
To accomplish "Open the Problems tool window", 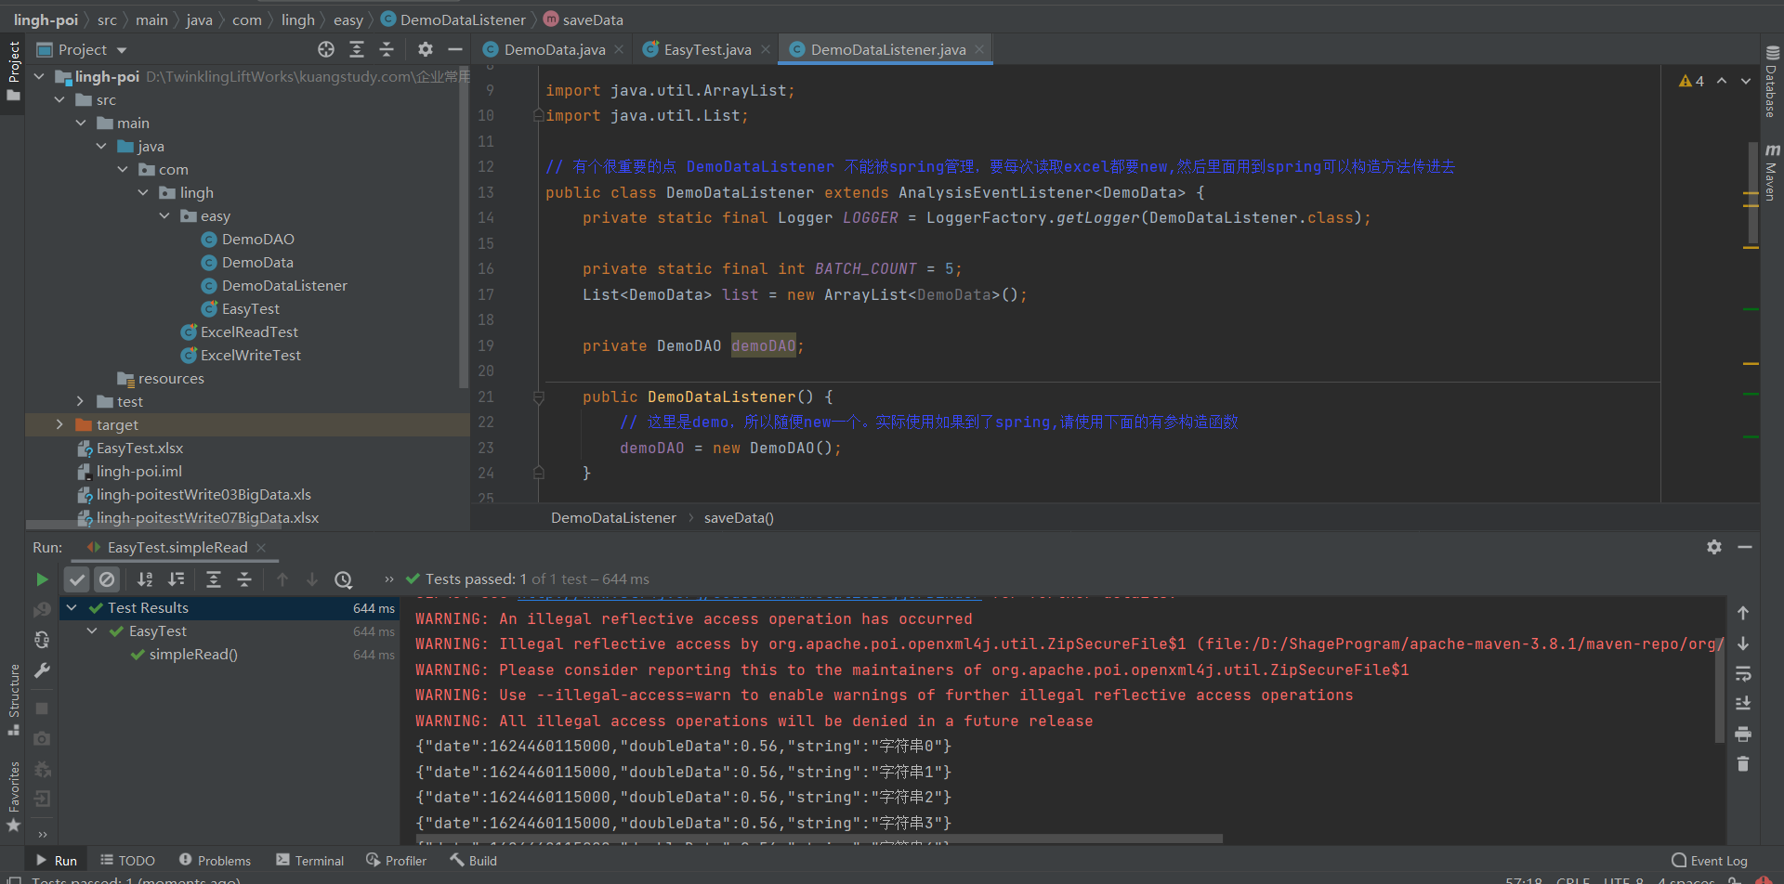I will tap(215, 861).
